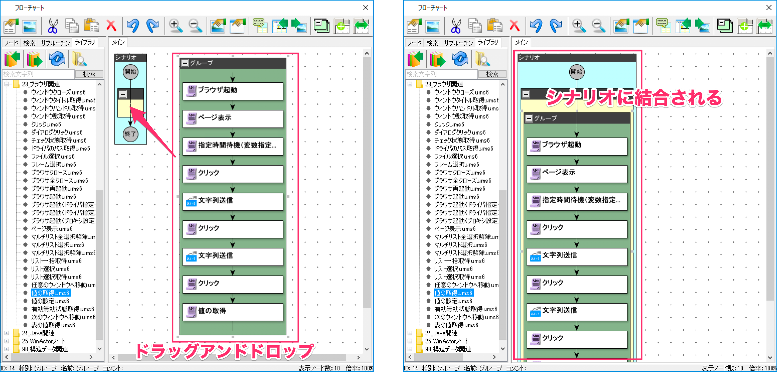Image resolution: width=777 pixels, height=383 pixels.
Task: Click the first notepad-with-pencil icon in left toolbar
Action: (11, 26)
